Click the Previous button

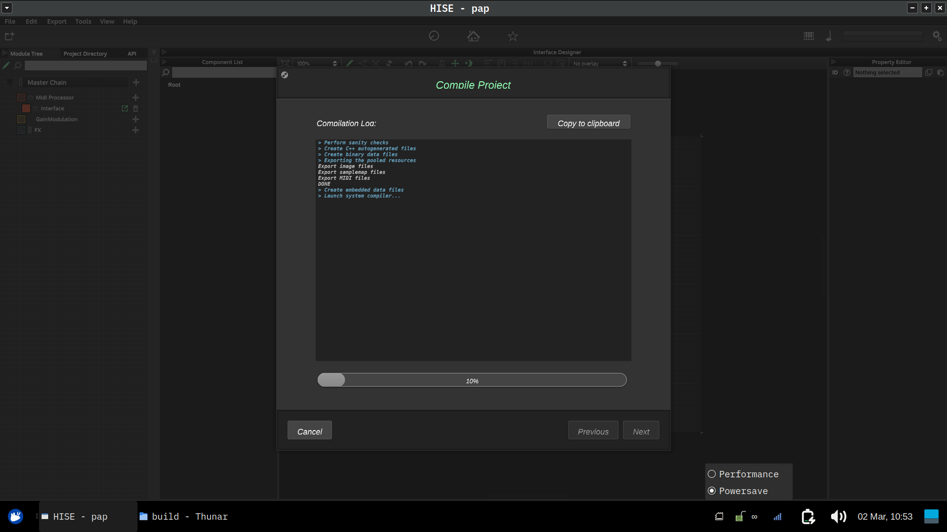pos(593,431)
